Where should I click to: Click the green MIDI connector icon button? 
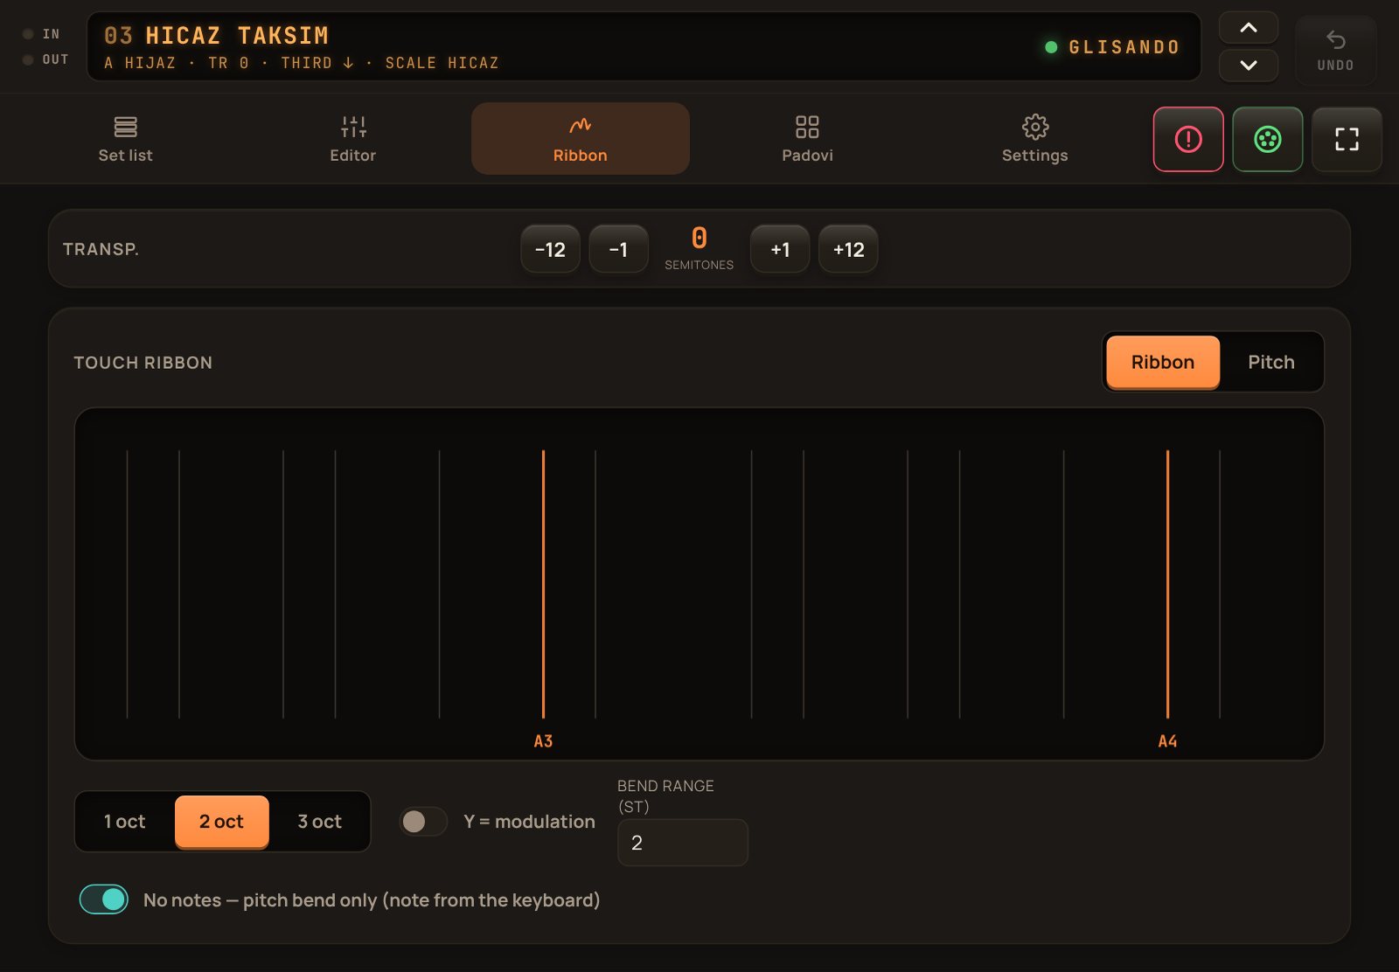[x=1268, y=139]
